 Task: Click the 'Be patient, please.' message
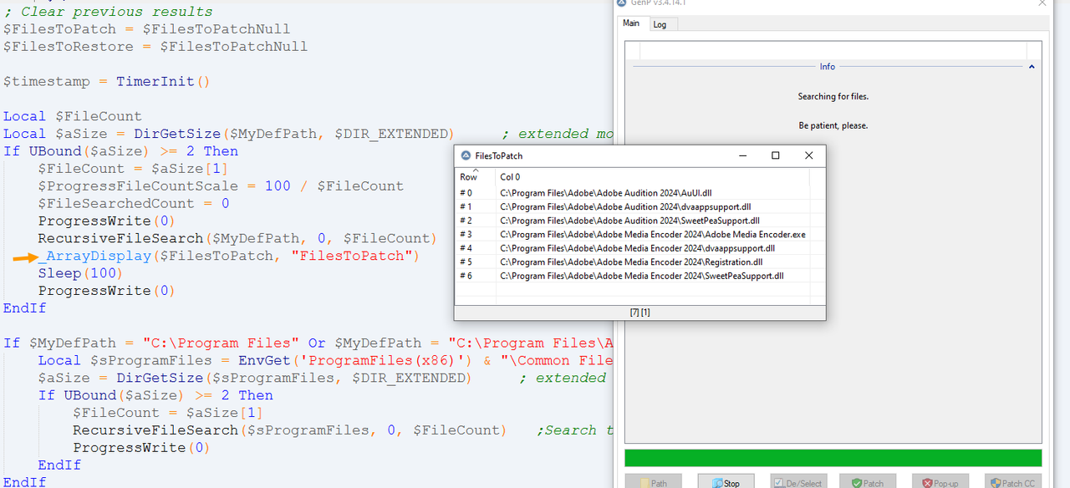pos(833,126)
